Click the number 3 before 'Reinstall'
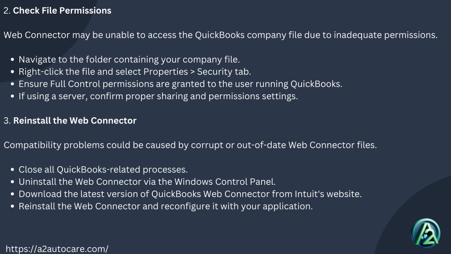The image size is (451, 254). tap(7, 121)
